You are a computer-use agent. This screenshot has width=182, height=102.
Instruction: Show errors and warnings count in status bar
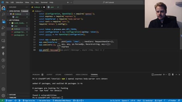point(78,101)
